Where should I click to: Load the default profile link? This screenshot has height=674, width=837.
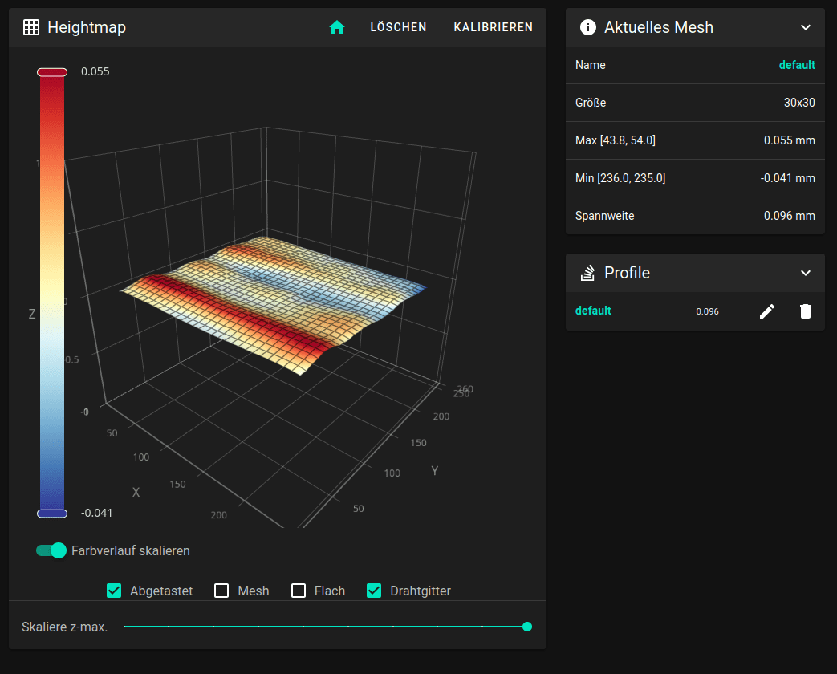pyautogui.click(x=593, y=311)
